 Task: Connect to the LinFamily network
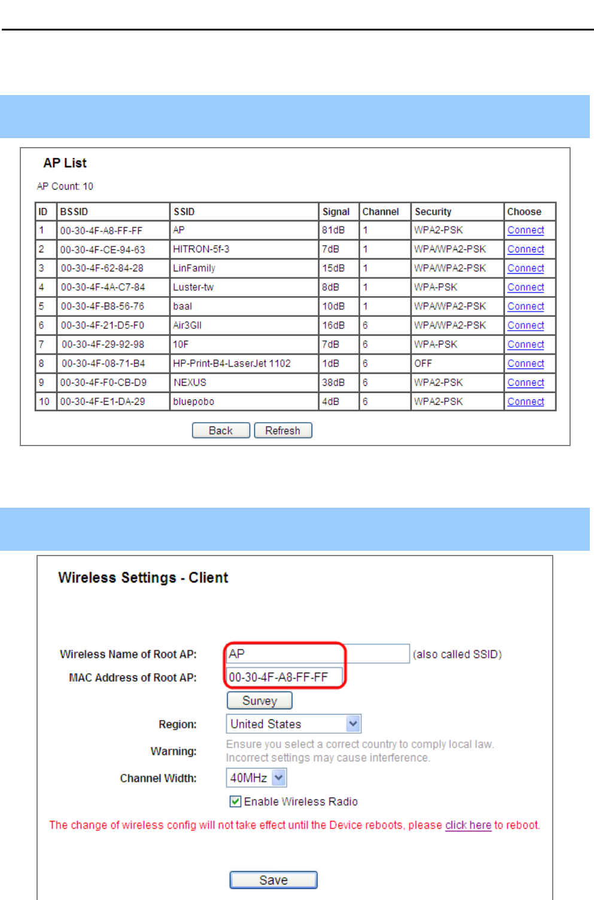pyautogui.click(x=525, y=269)
